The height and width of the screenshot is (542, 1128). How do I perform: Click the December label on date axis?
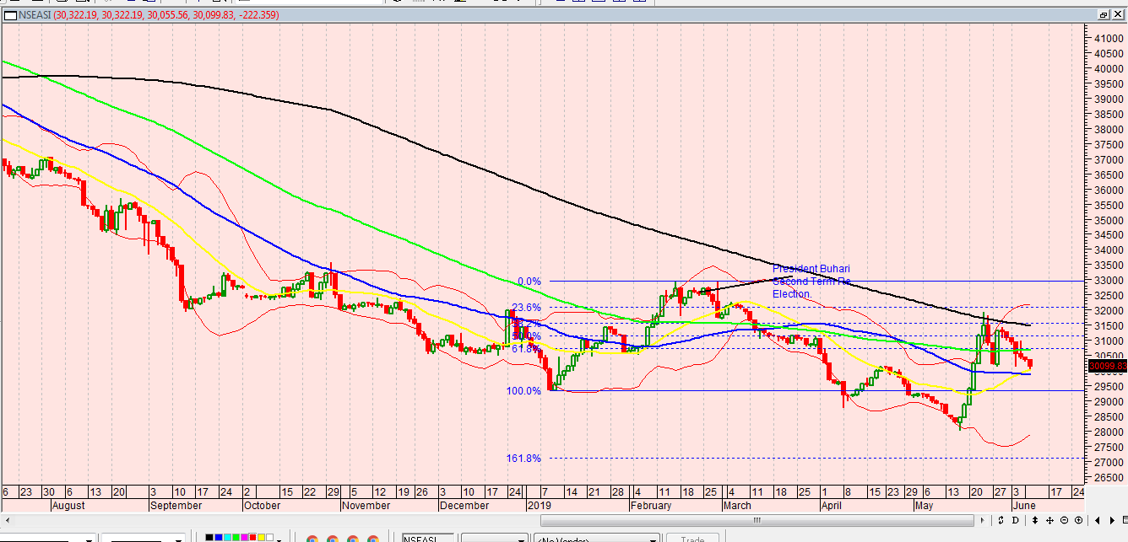pyautogui.click(x=464, y=506)
